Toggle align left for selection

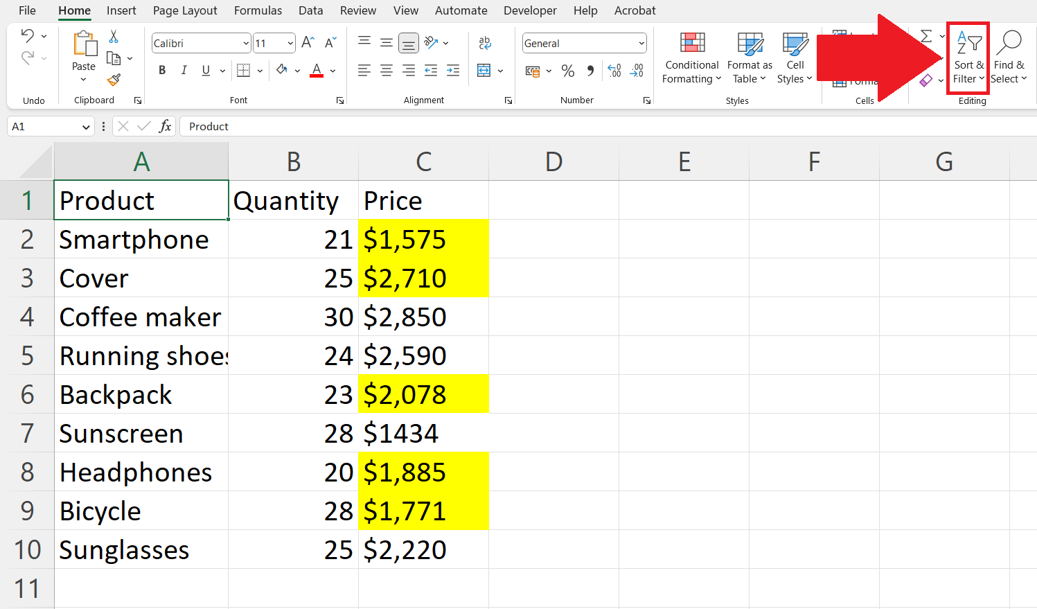364,70
